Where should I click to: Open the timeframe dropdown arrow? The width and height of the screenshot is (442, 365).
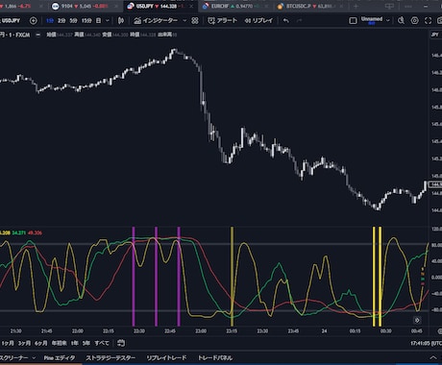click(108, 21)
